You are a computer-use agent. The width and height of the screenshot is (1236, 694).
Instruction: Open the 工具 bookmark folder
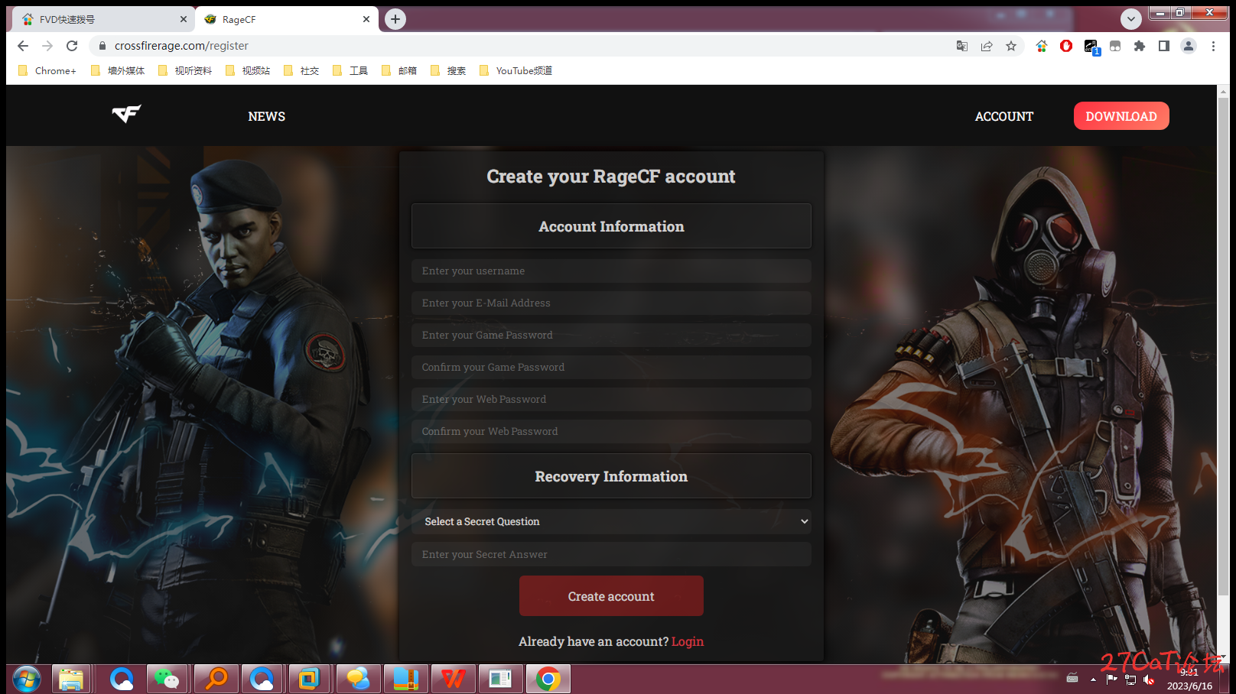click(350, 70)
